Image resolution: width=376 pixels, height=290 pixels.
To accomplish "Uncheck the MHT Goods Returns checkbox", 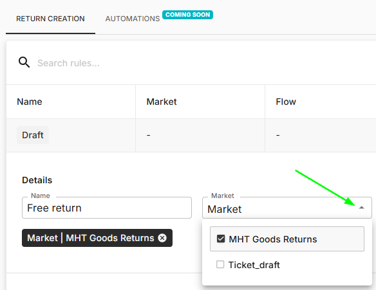I will [221, 239].
